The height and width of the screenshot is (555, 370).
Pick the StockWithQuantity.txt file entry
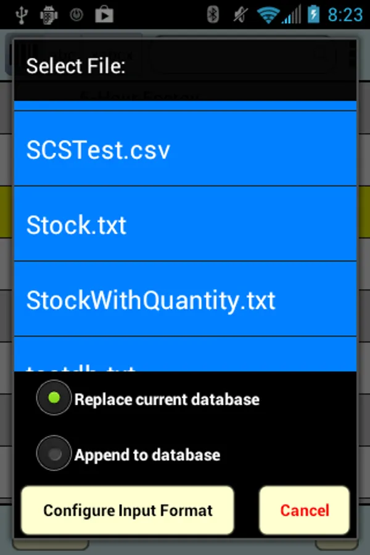tap(185, 300)
